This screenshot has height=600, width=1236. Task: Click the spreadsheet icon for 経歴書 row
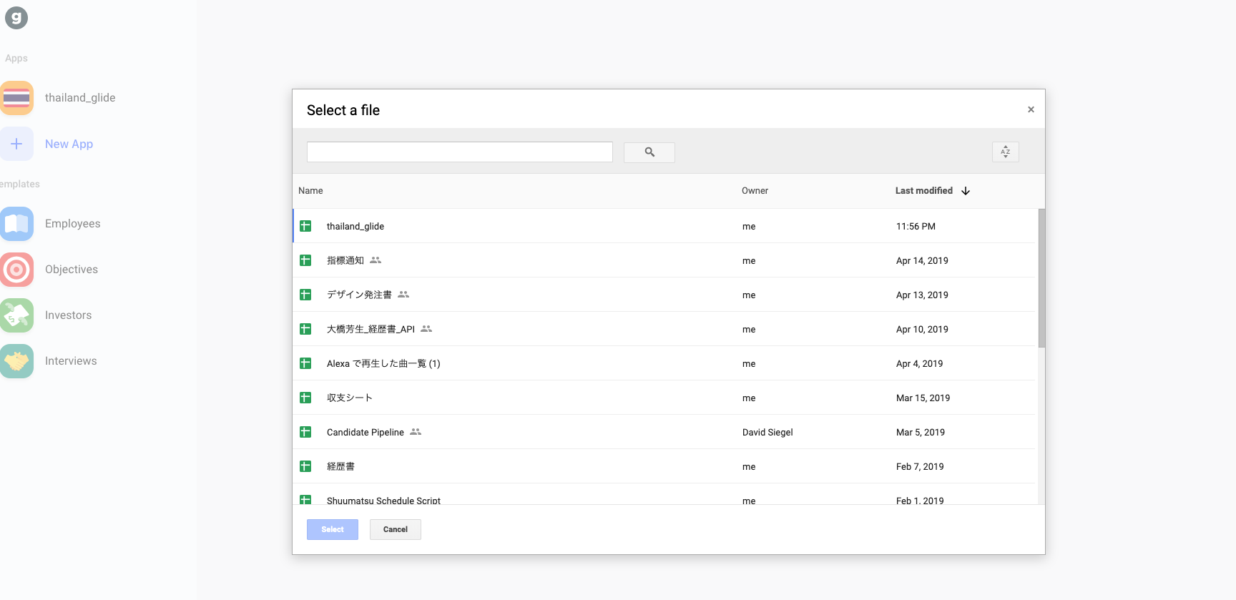(305, 466)
